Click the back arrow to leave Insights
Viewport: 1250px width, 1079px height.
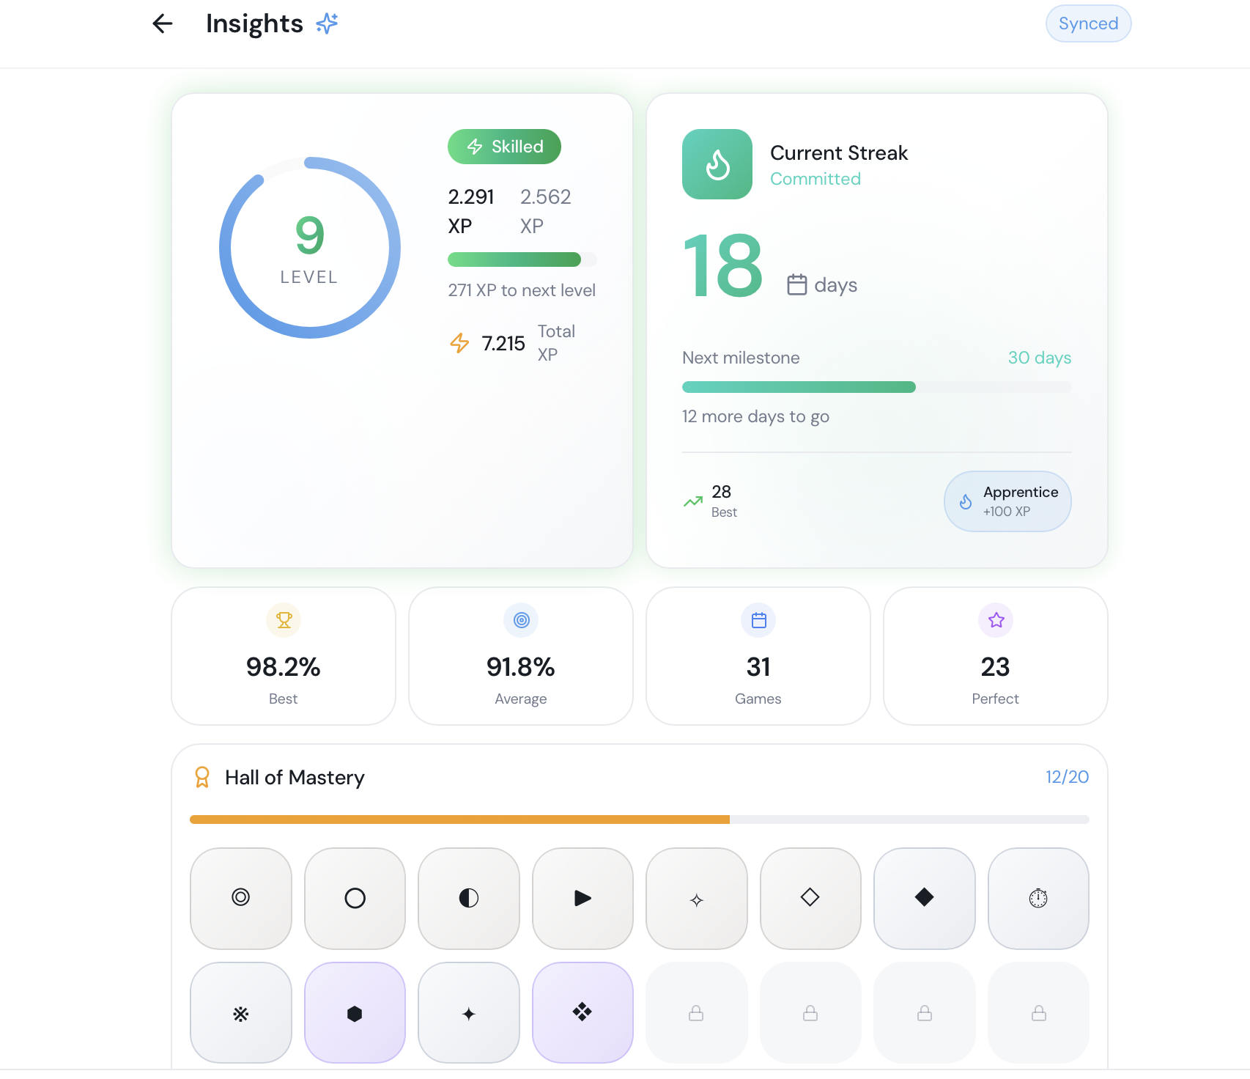tap(162, 23)
